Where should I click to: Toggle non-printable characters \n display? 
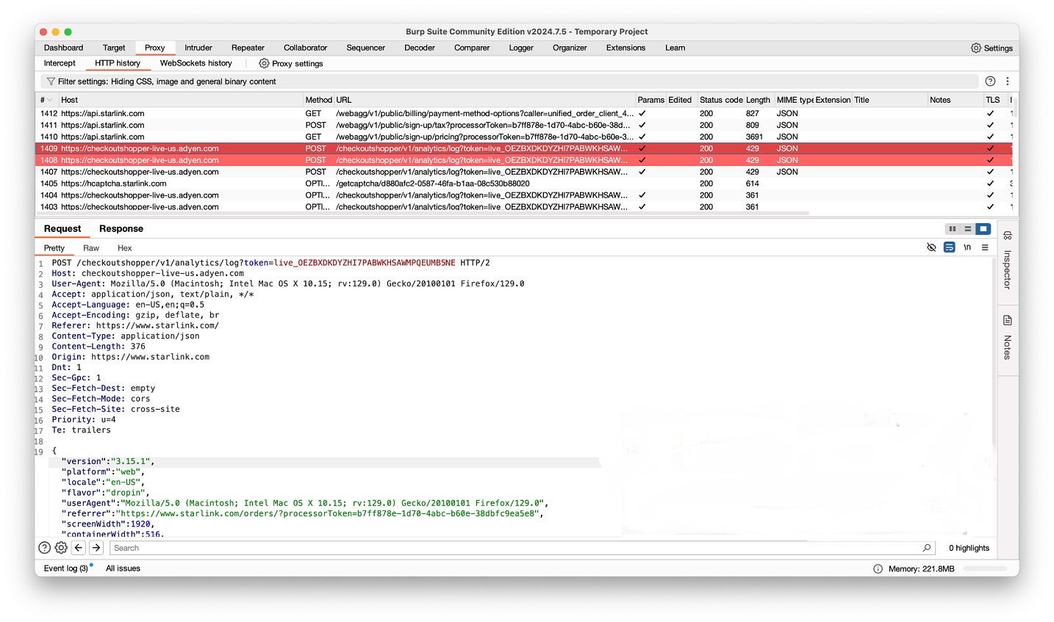click(x=967, y=247)
